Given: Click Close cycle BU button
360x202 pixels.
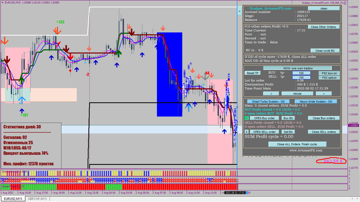Looking at the screenshot, I should coord(325,51).
